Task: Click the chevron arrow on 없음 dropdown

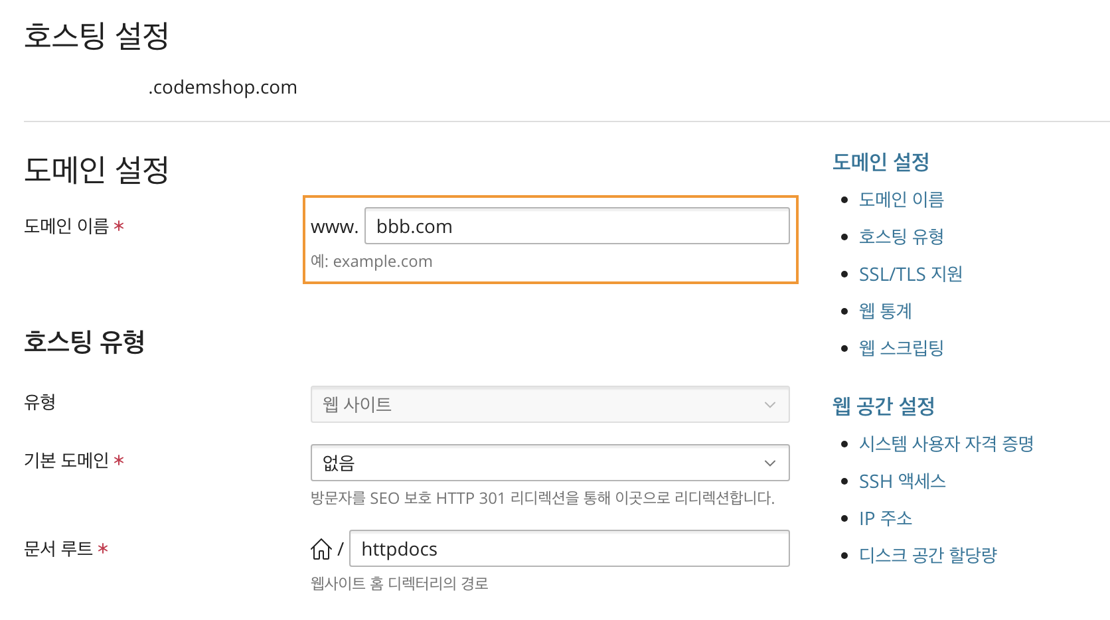Action: [x=770, y=463]
